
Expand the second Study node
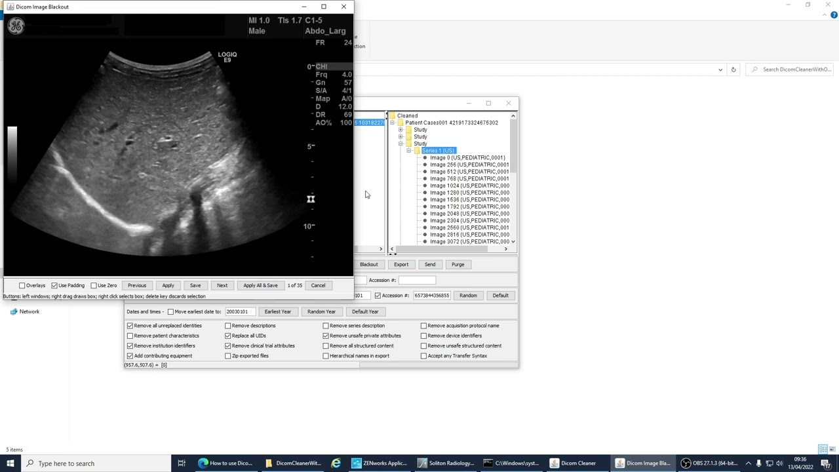[400, 137]
